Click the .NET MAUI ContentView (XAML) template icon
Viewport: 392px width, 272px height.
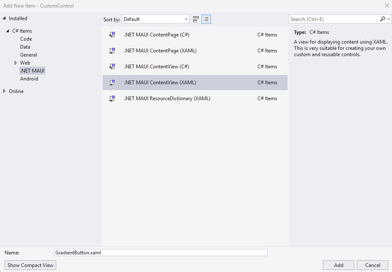(x=112, y=82)
